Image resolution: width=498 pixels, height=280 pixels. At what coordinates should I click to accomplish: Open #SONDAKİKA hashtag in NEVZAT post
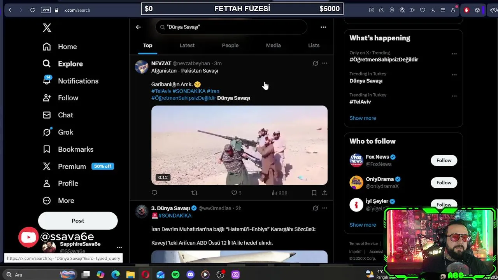coord(189,91)
